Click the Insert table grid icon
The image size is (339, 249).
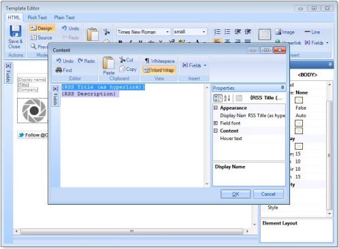click(265, 35)
